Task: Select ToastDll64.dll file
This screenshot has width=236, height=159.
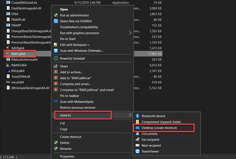Action: click(21, 77)
